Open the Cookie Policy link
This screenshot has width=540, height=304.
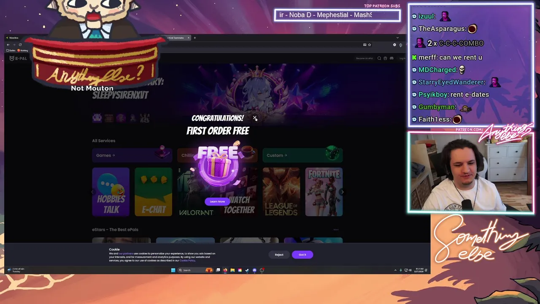(x=187, y=261)
